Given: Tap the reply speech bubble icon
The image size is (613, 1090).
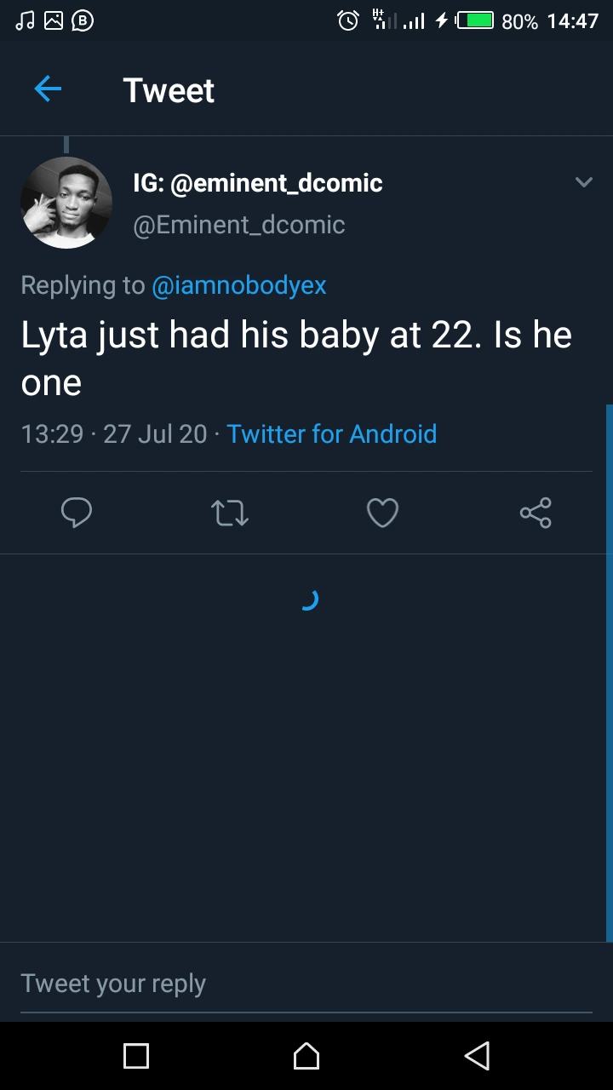Looking at the screenshot, I should 77,513.
